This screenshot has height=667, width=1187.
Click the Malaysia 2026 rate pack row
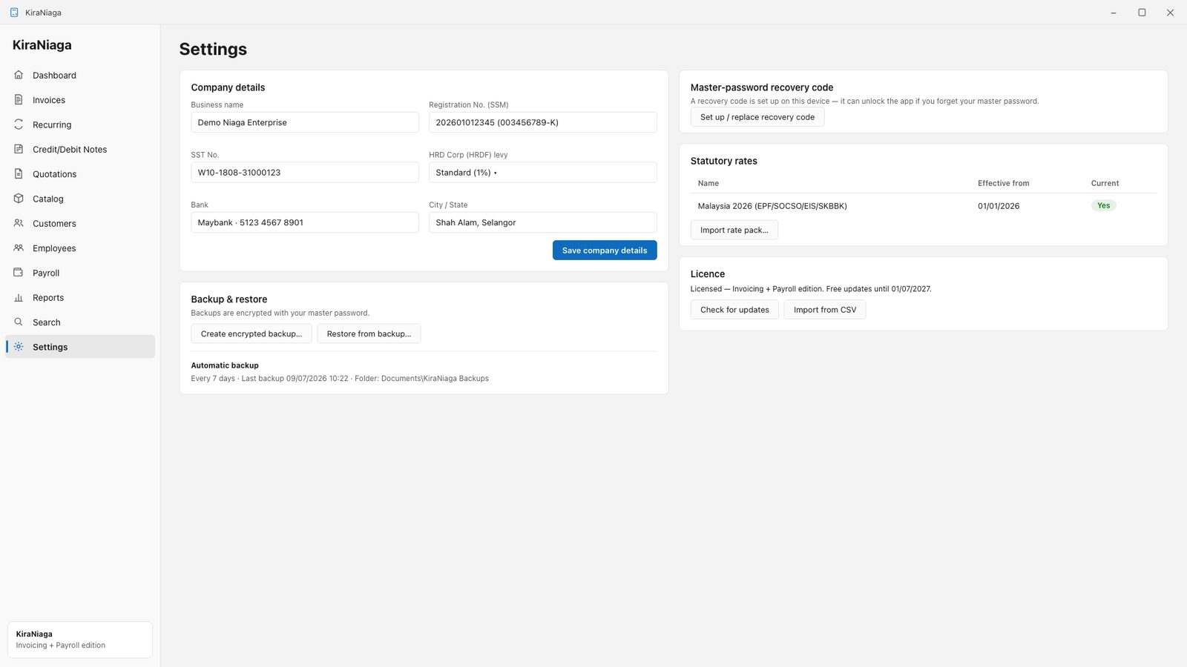pyautogui.click(x=924, y=206)
